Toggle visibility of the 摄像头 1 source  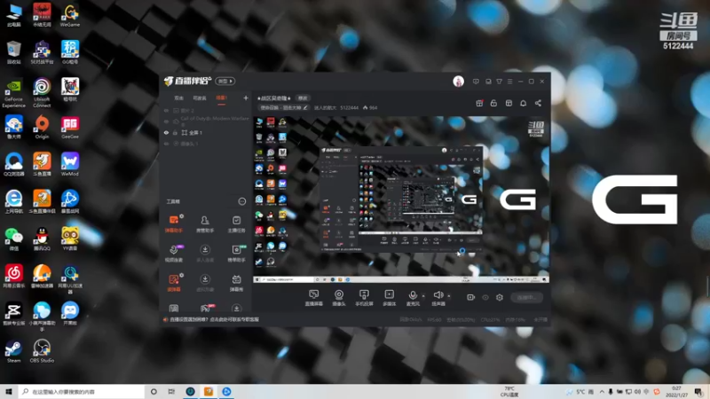166,144
